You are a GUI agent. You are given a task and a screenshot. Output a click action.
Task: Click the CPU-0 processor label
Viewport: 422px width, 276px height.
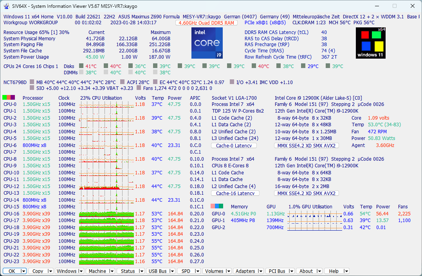click(x=10, y=104)
